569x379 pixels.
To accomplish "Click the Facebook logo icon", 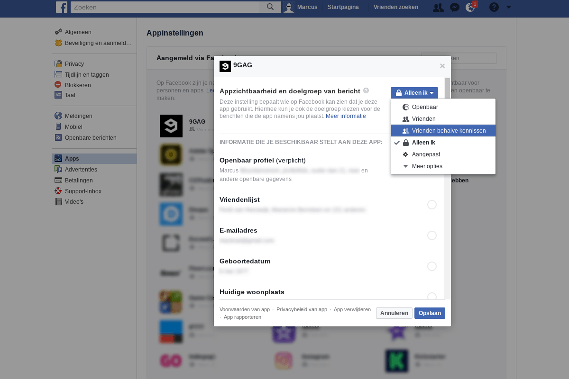I will 62,7.
